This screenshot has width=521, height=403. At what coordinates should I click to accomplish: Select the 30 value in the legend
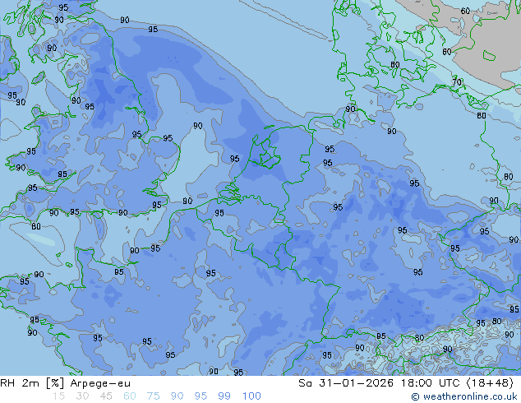(82, 396)
